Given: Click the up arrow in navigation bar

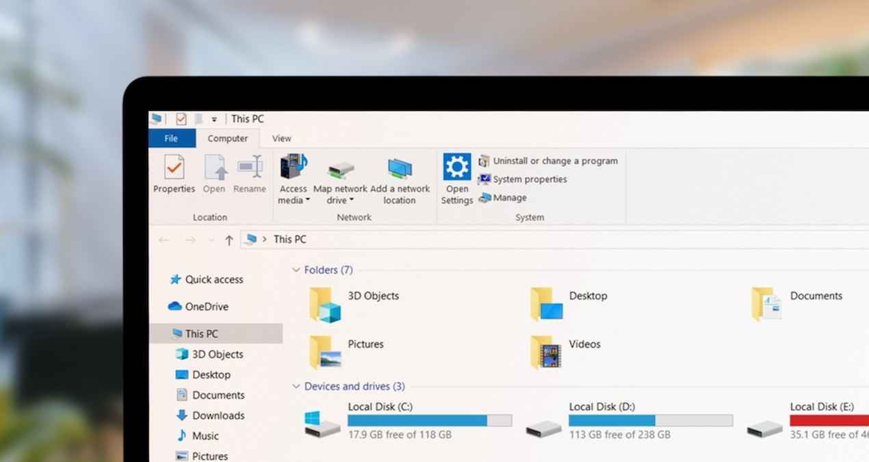Looking at the screenshot, I should [229, 240].
